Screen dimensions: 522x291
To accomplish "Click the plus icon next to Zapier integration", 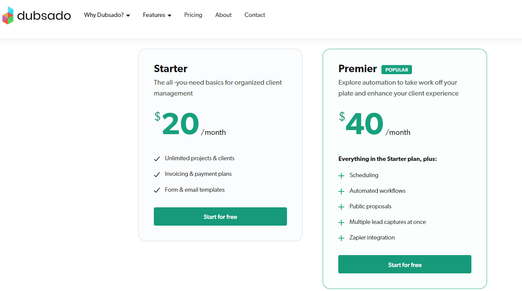I will [341, 238].
